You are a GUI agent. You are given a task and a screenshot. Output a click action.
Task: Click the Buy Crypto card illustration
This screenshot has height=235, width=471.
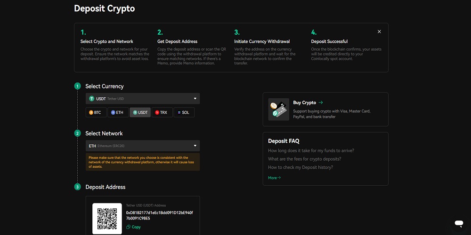[278, 109]
